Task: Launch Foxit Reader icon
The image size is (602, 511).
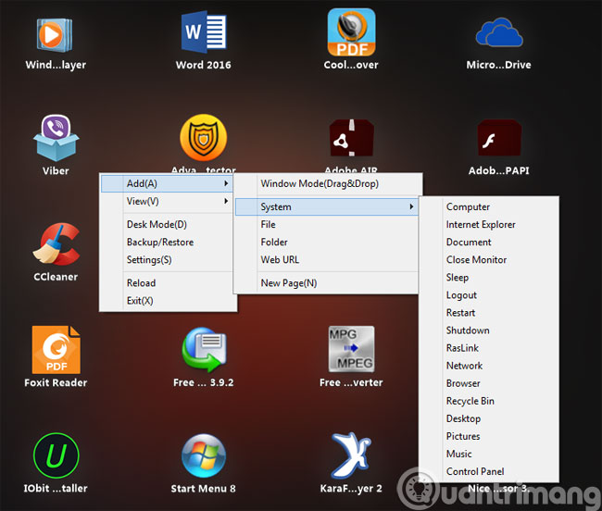Action: point(56,350)
